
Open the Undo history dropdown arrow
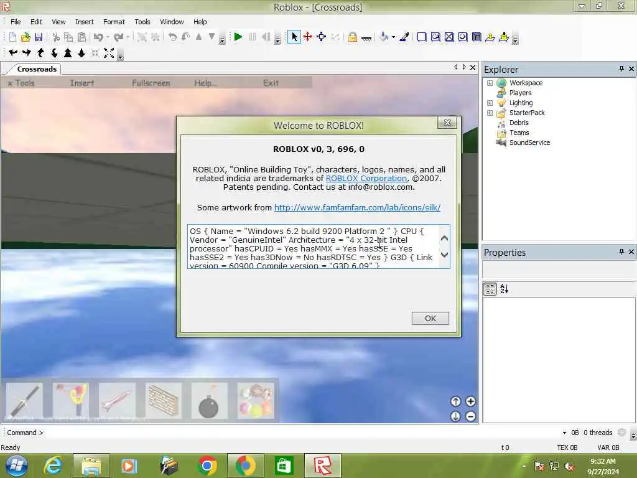click(108, 37)
